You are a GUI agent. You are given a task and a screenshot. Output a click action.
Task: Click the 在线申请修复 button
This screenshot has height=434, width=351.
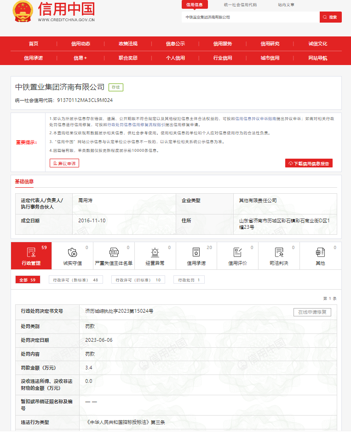click(312, 312)
